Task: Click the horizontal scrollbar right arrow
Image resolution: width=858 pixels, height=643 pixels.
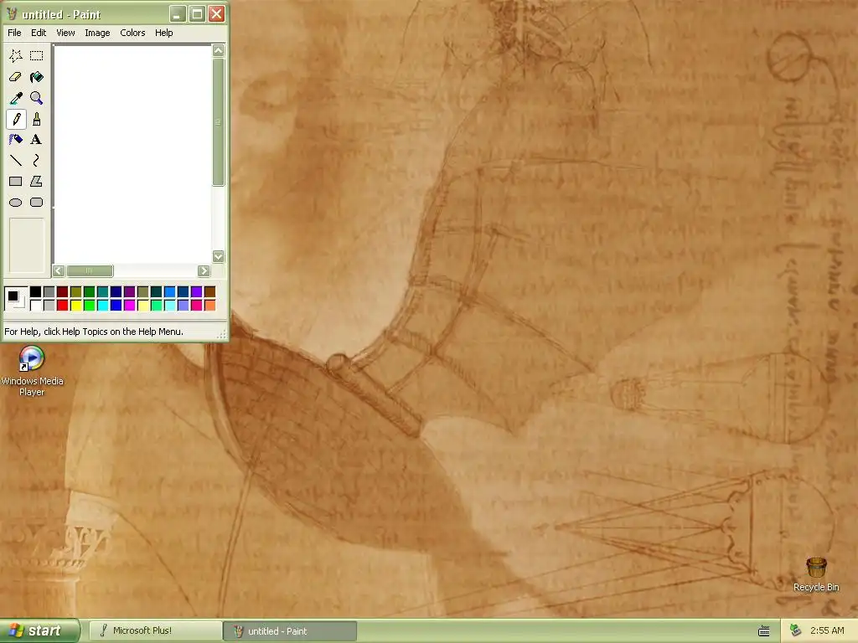Action: [204, 270]
